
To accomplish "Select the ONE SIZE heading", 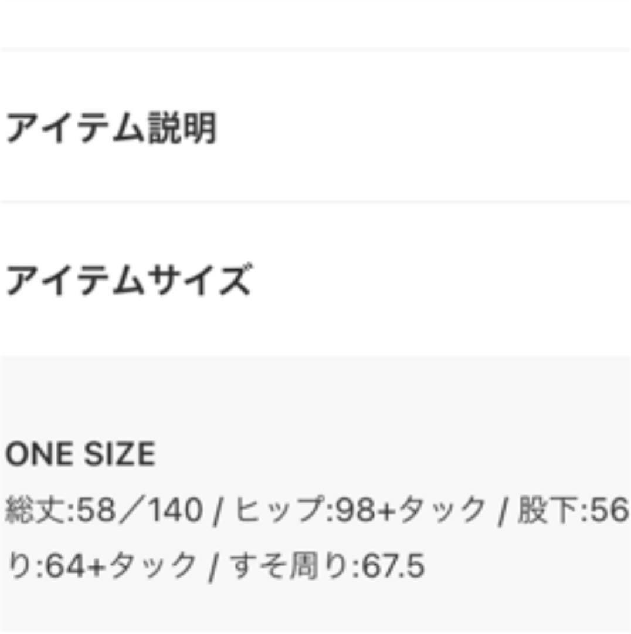I will pyautogui.click(x=80, y=454).
